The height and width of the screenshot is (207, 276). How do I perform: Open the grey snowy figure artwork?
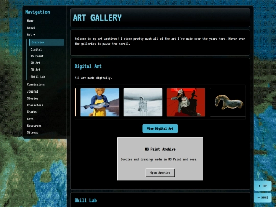point(143,102)
